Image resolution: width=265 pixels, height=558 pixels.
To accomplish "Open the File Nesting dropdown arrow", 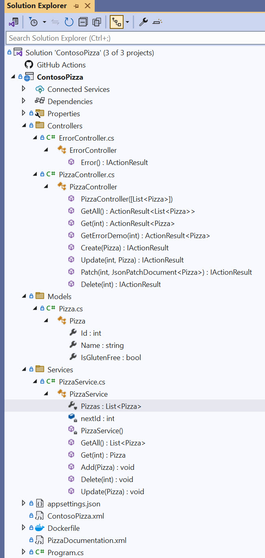I will click(x=127, y=22).
